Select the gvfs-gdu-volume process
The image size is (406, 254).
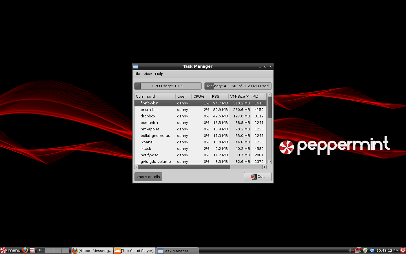click(200, 161)
